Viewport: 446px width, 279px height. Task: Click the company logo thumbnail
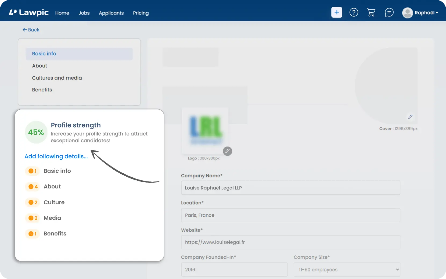point(205,131)
